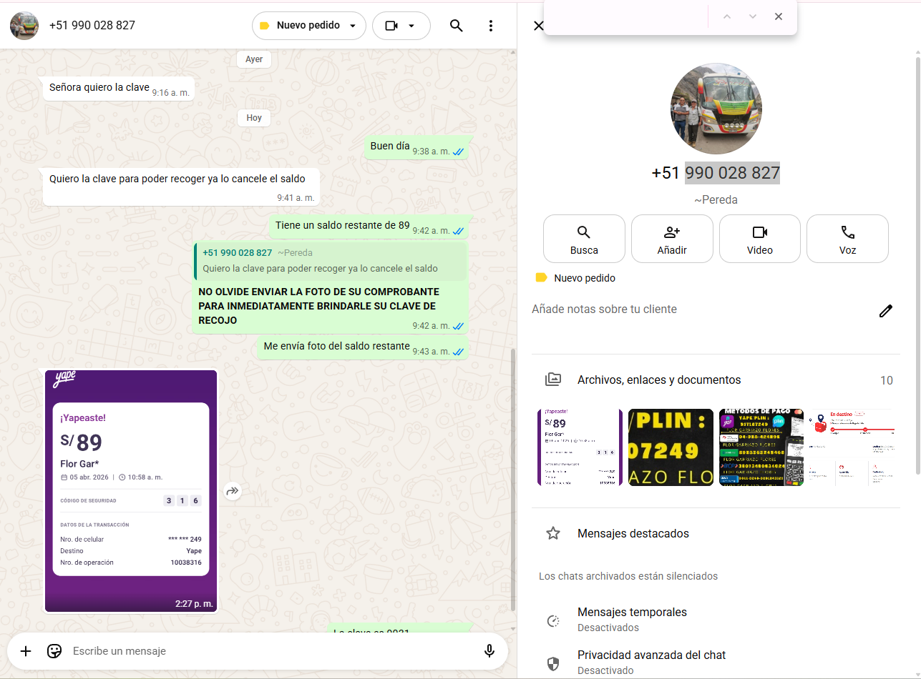921x679 pixels.
Task: Open Mensajes temporales setting
Action: [631, 619]
